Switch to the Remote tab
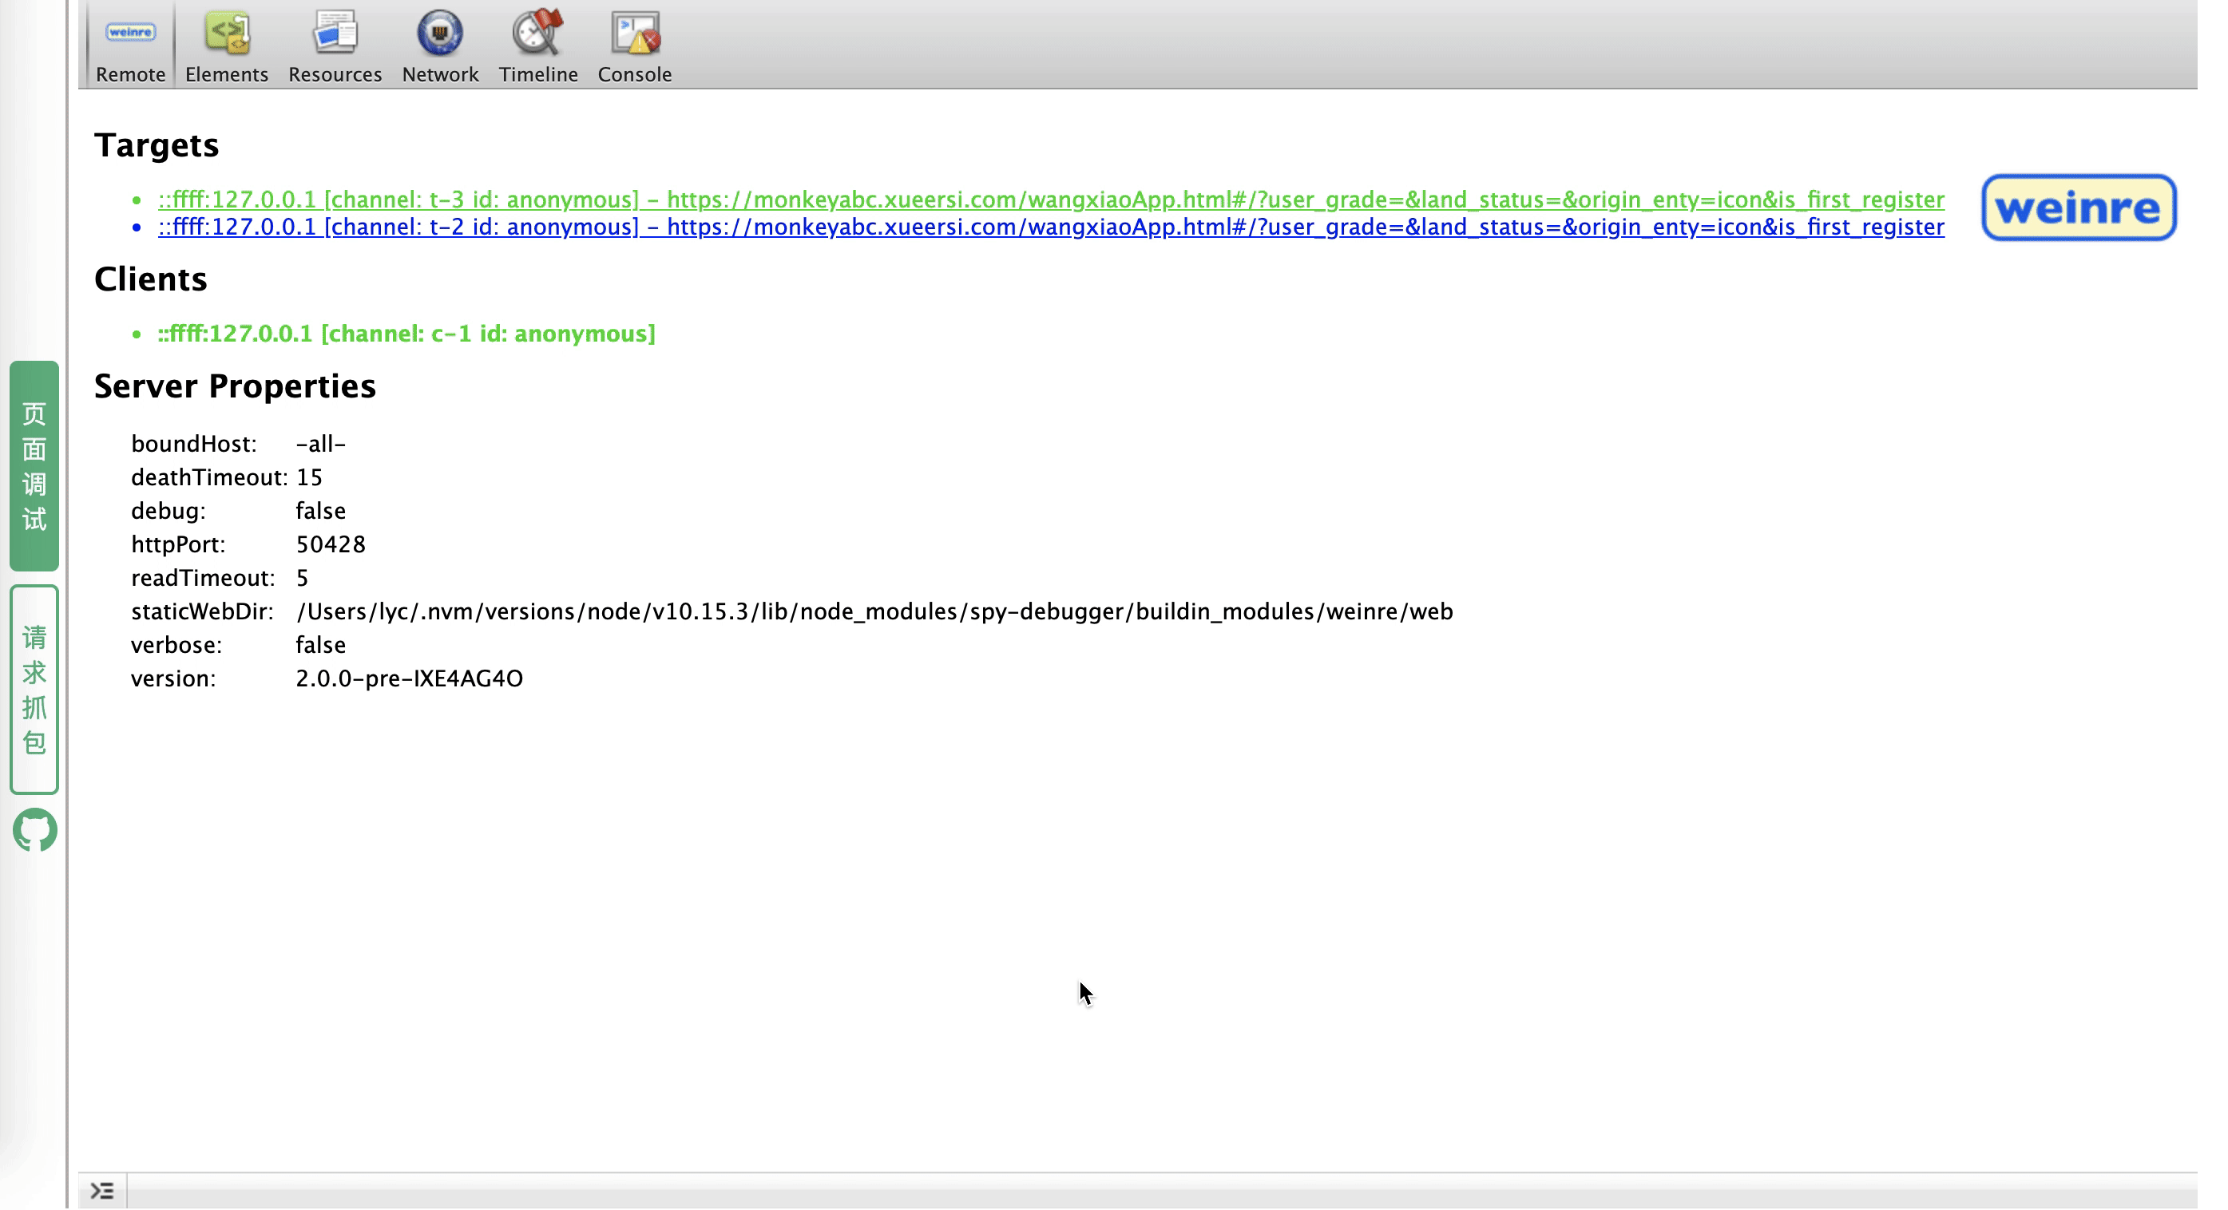The height and width of the screenshot is (1210, 2228). click(x=131, y=45)
